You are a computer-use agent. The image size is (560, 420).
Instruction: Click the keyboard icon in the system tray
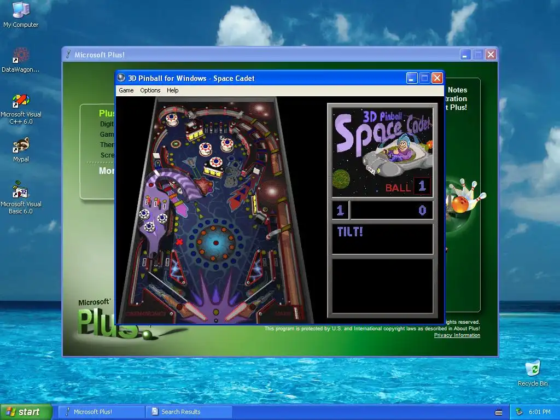click(x=499, y=412)
